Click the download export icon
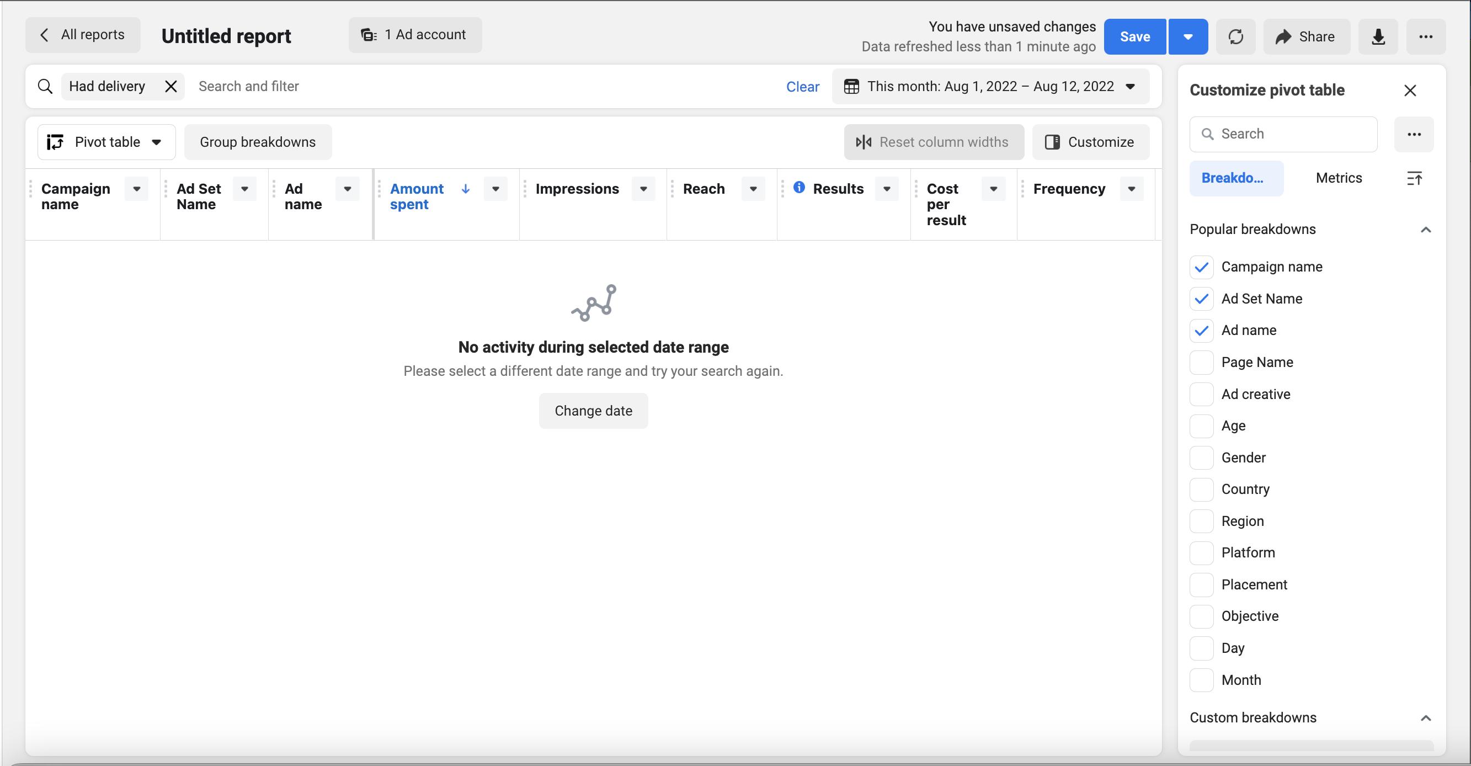 [1378, 36]
